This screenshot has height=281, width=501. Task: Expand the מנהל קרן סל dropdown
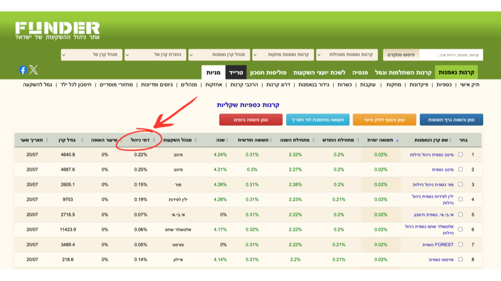pyautogui.click(x=92, y=54)
